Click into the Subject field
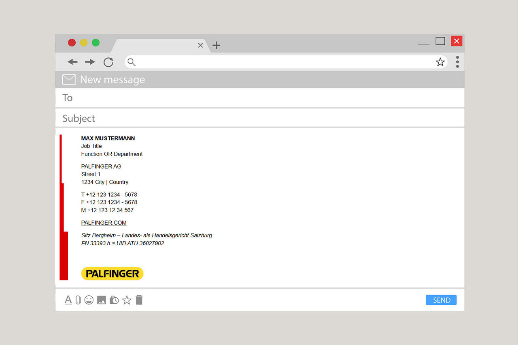The width and height of the screenshot is (518, 345). coord(260,118)
